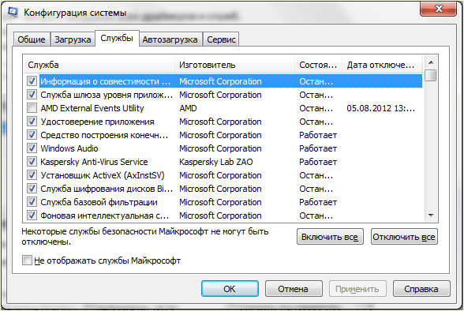Screen dimensions: 464x311
Task: Close the Конфигурация системы window
Action: (x=438, y=9)
